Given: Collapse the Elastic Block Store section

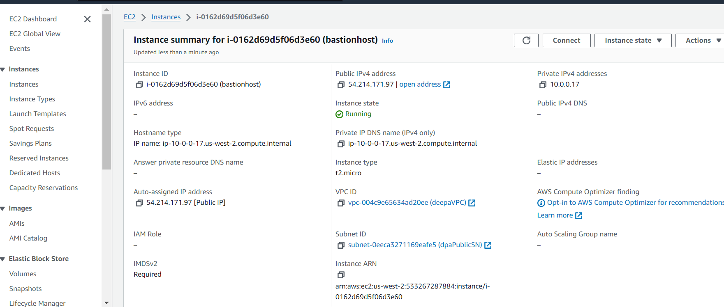Looking at the screenshot, I should 3,259.
